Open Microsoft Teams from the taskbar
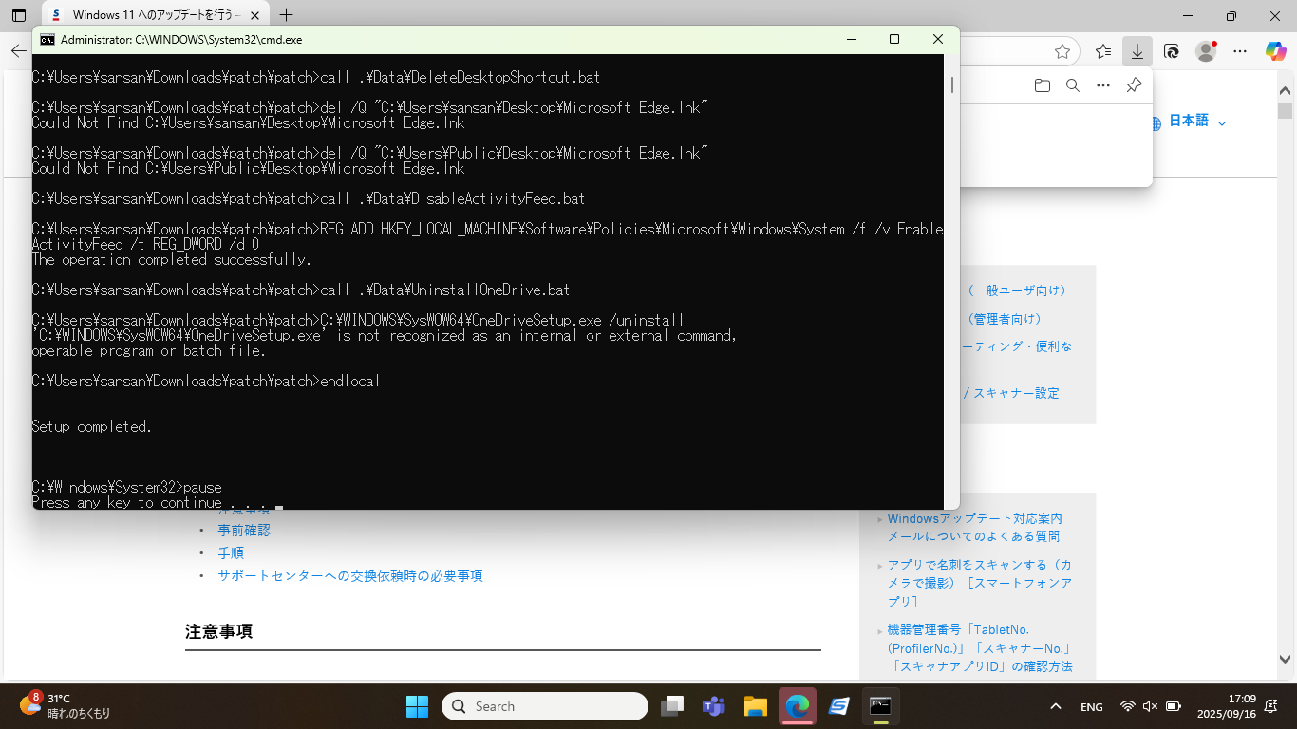The width and height of the screenshot is (1297, 729). pos(713,706)
